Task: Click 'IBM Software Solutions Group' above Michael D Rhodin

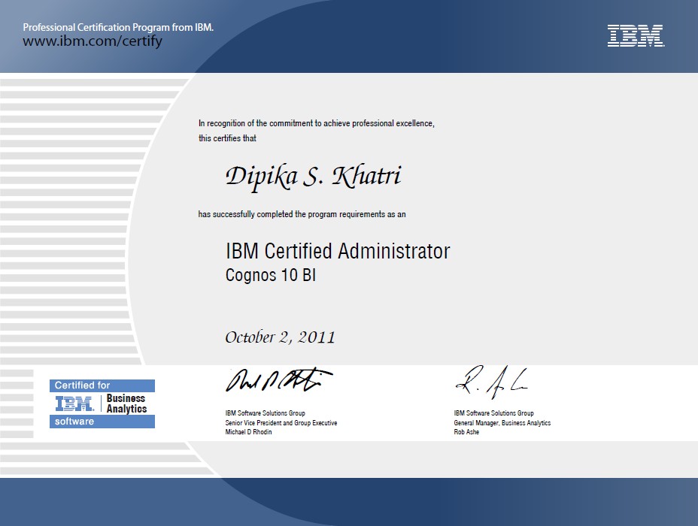Action: coord(265,413)
